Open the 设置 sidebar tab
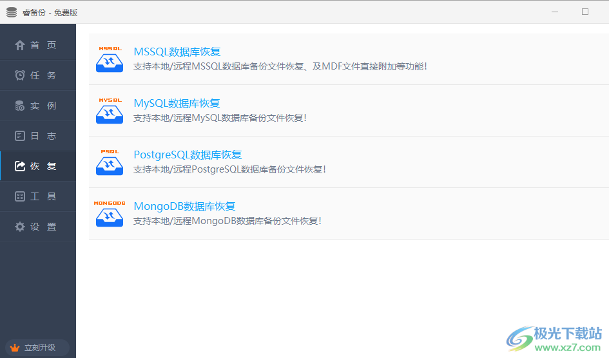 (x=37, y=227)
